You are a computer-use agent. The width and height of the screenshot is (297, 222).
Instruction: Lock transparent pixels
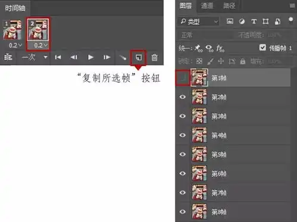(x=199, y=61)
